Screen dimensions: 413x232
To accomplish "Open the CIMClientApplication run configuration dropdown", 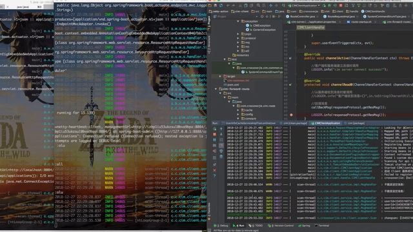I will pos(304,6).
